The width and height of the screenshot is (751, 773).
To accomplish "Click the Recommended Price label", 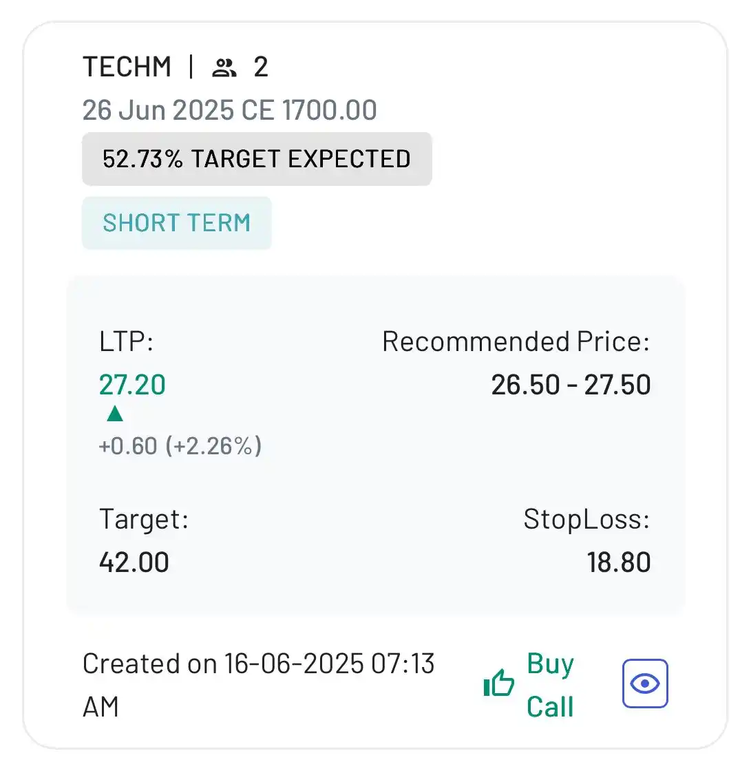I will (x=516, y=341).
